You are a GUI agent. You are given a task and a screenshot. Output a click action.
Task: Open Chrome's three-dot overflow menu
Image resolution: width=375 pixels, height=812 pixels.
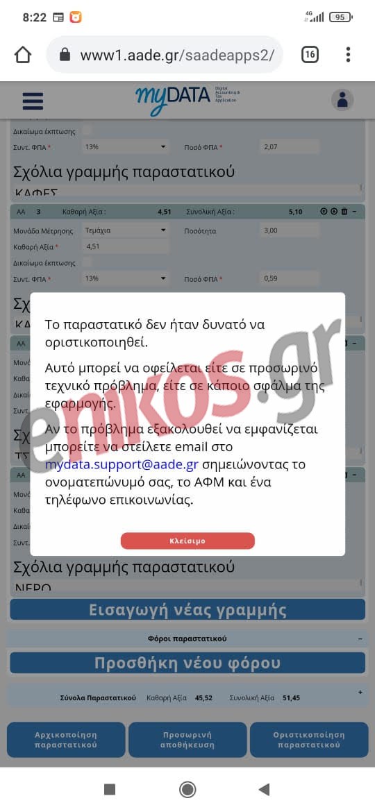(348, 54)
